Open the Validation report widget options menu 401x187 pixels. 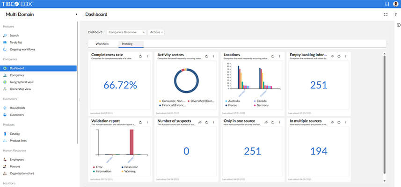[147, 122]
